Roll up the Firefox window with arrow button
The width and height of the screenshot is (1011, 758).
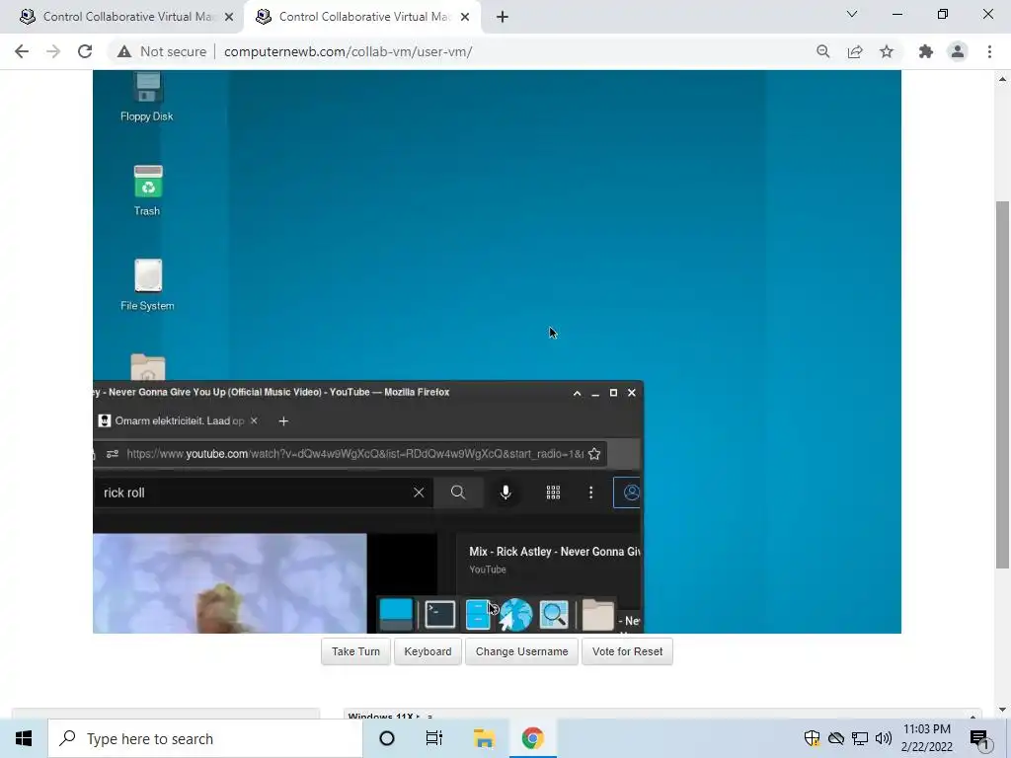577,393
